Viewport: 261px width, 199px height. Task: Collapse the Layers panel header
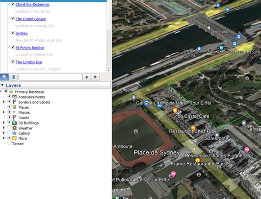tap(2, 85)
